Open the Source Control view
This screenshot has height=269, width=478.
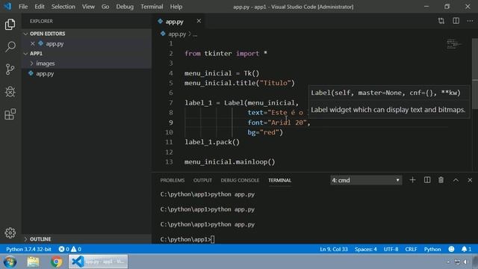point(10,69)
